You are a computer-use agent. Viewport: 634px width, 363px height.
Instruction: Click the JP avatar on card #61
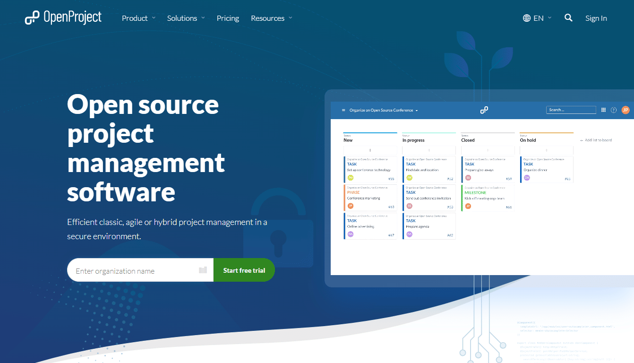pos(468,206)
